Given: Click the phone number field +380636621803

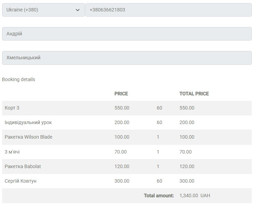Looking at the screenshot, I should [168, 10].
